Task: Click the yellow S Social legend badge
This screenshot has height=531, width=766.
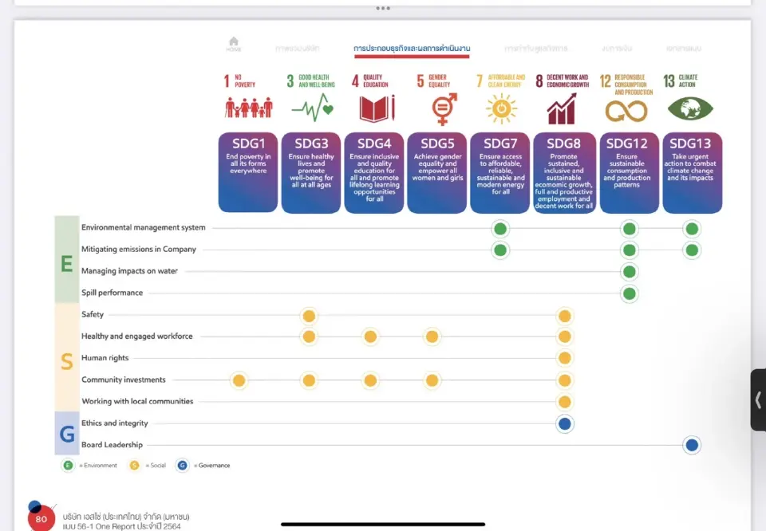Action: click(134, 465)
